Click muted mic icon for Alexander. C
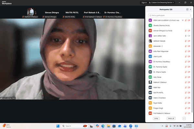The width and height of the screenshot is (194, 129). [x=186, y=46]
